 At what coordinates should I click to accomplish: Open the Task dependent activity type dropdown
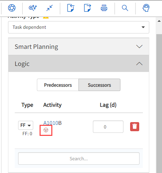(78, 27)
